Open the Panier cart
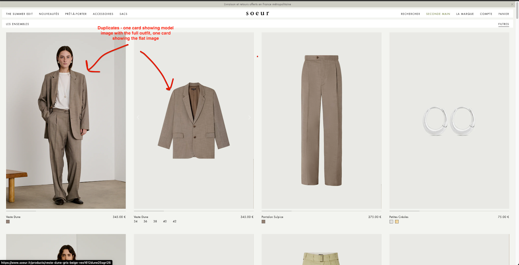 click(x=504, y=14)
